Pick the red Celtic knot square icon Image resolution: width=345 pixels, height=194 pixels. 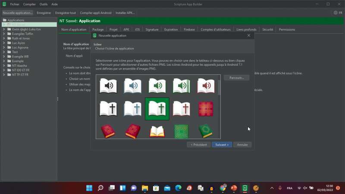[206, 108]
